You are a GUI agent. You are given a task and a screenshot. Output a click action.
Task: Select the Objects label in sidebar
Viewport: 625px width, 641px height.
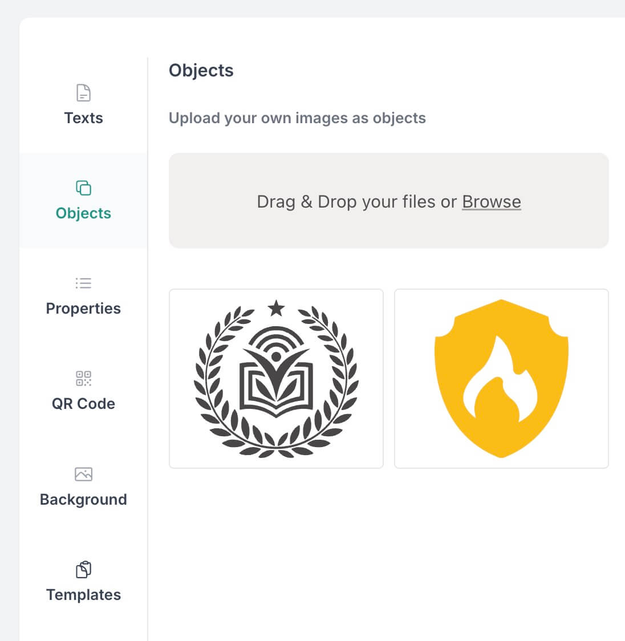(x=83, y=213)
